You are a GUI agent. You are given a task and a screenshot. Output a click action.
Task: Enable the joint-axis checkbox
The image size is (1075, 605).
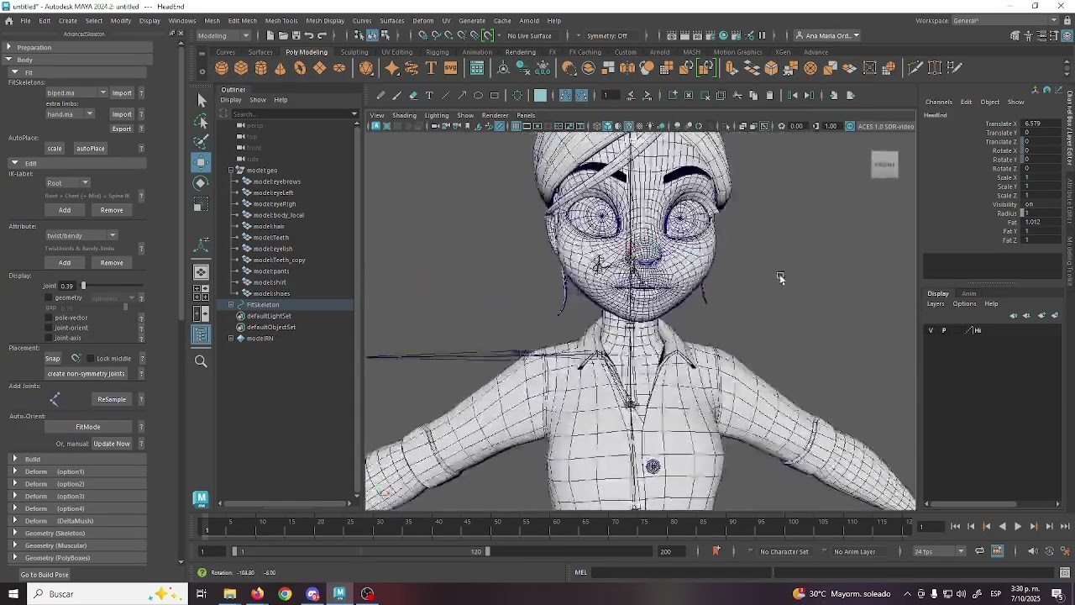49,338
